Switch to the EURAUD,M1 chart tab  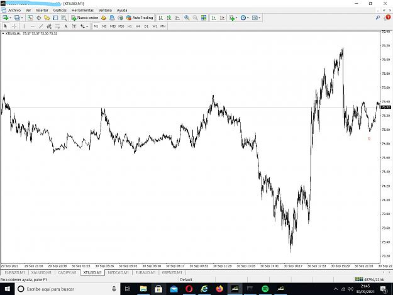pyautogui.click(x=145, y=272)
